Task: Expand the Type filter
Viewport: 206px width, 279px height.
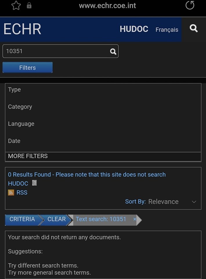Action: 15,90
